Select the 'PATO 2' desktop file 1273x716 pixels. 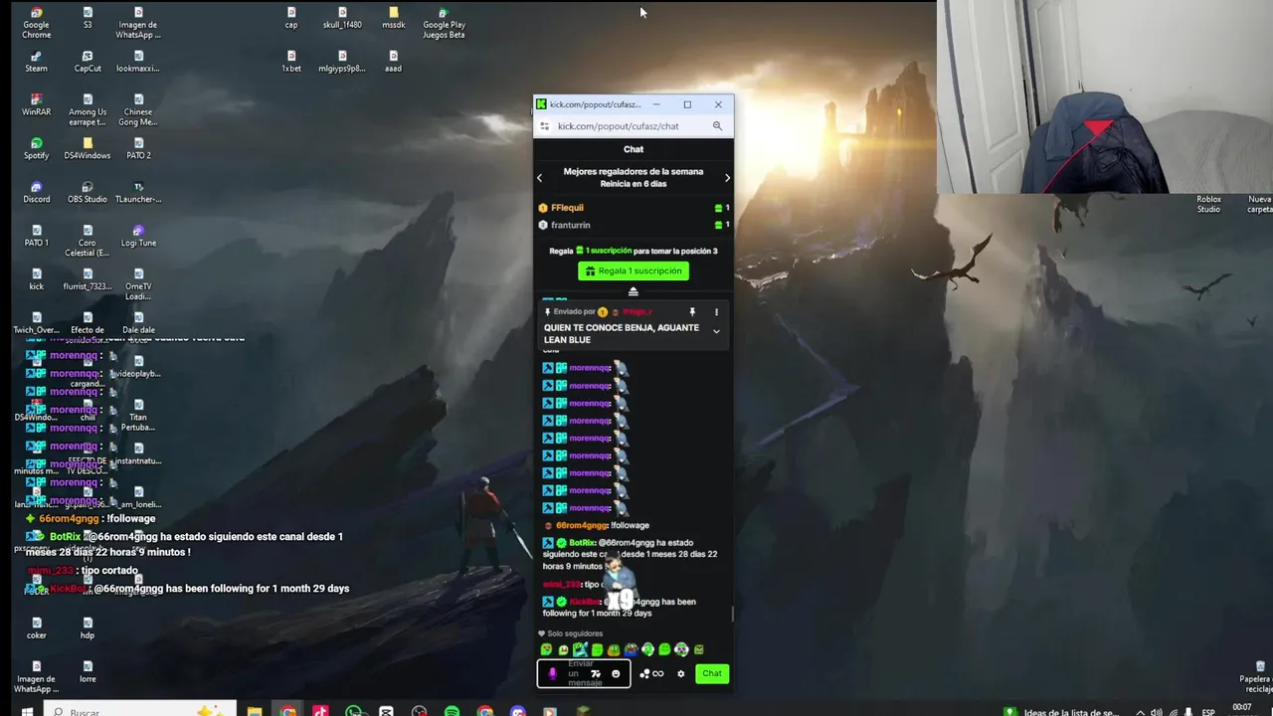pyautogui.click(x=138, y=149)
